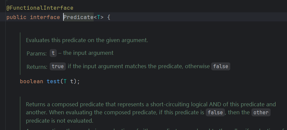This screenshot has width=287, height=130.
Task: Click the Params label in the documentation
Action: point(37,53)
